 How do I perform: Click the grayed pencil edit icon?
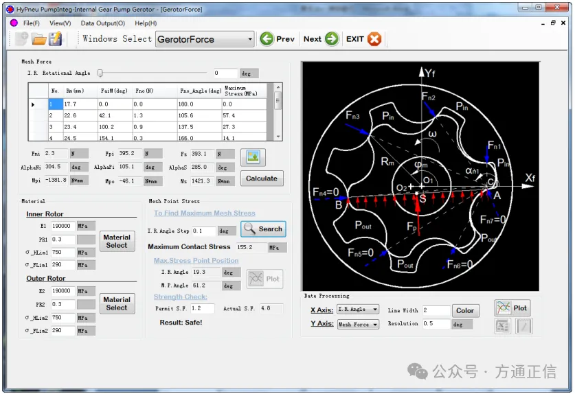523,326
